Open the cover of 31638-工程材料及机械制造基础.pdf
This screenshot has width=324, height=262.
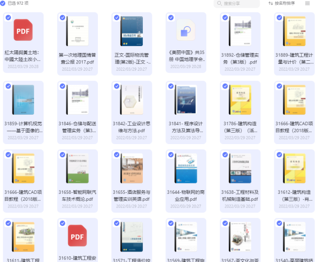240,168
